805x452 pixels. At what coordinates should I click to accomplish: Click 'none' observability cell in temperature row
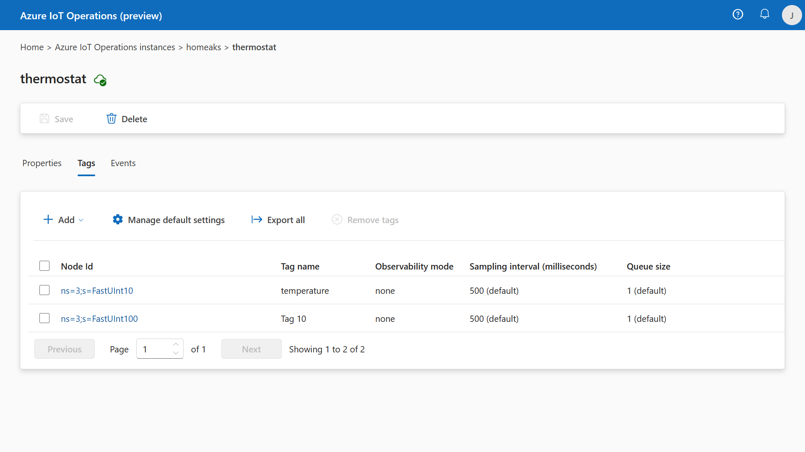[x=385, y=291]
